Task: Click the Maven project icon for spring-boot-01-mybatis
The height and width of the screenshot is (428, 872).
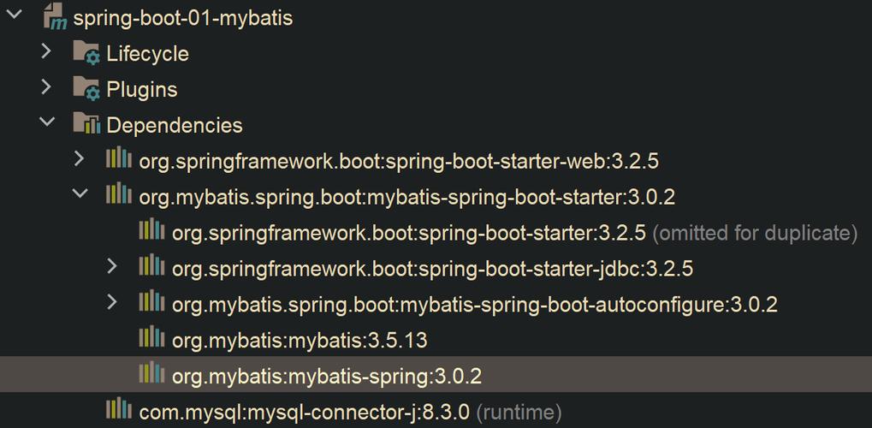Action: pyautogui.click(x=54, y=18)
